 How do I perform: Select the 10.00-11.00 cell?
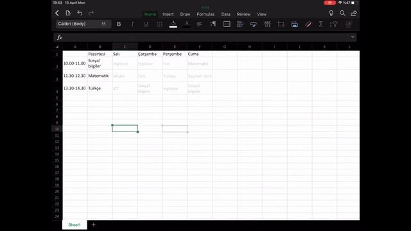75,64
